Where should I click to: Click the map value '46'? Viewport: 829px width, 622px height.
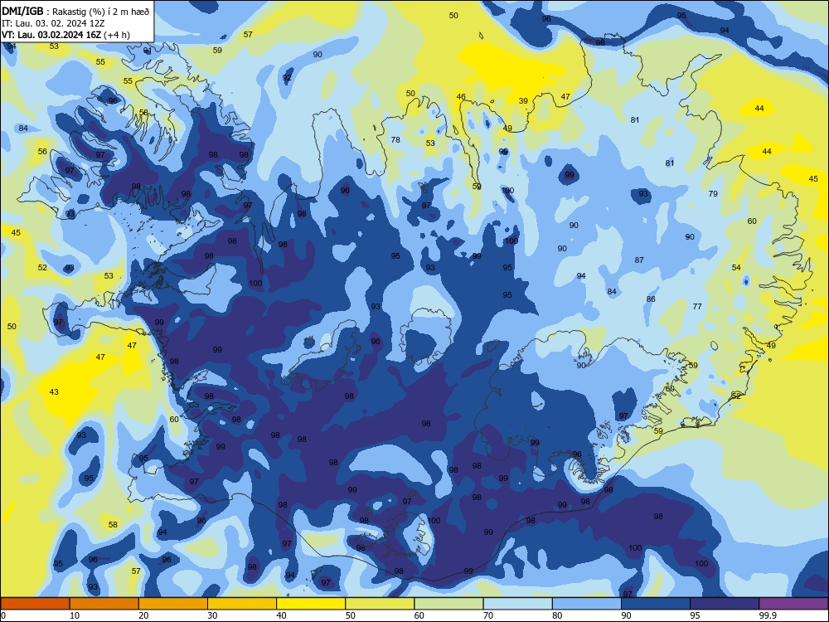pyautogui.click(x=461, y=97)
